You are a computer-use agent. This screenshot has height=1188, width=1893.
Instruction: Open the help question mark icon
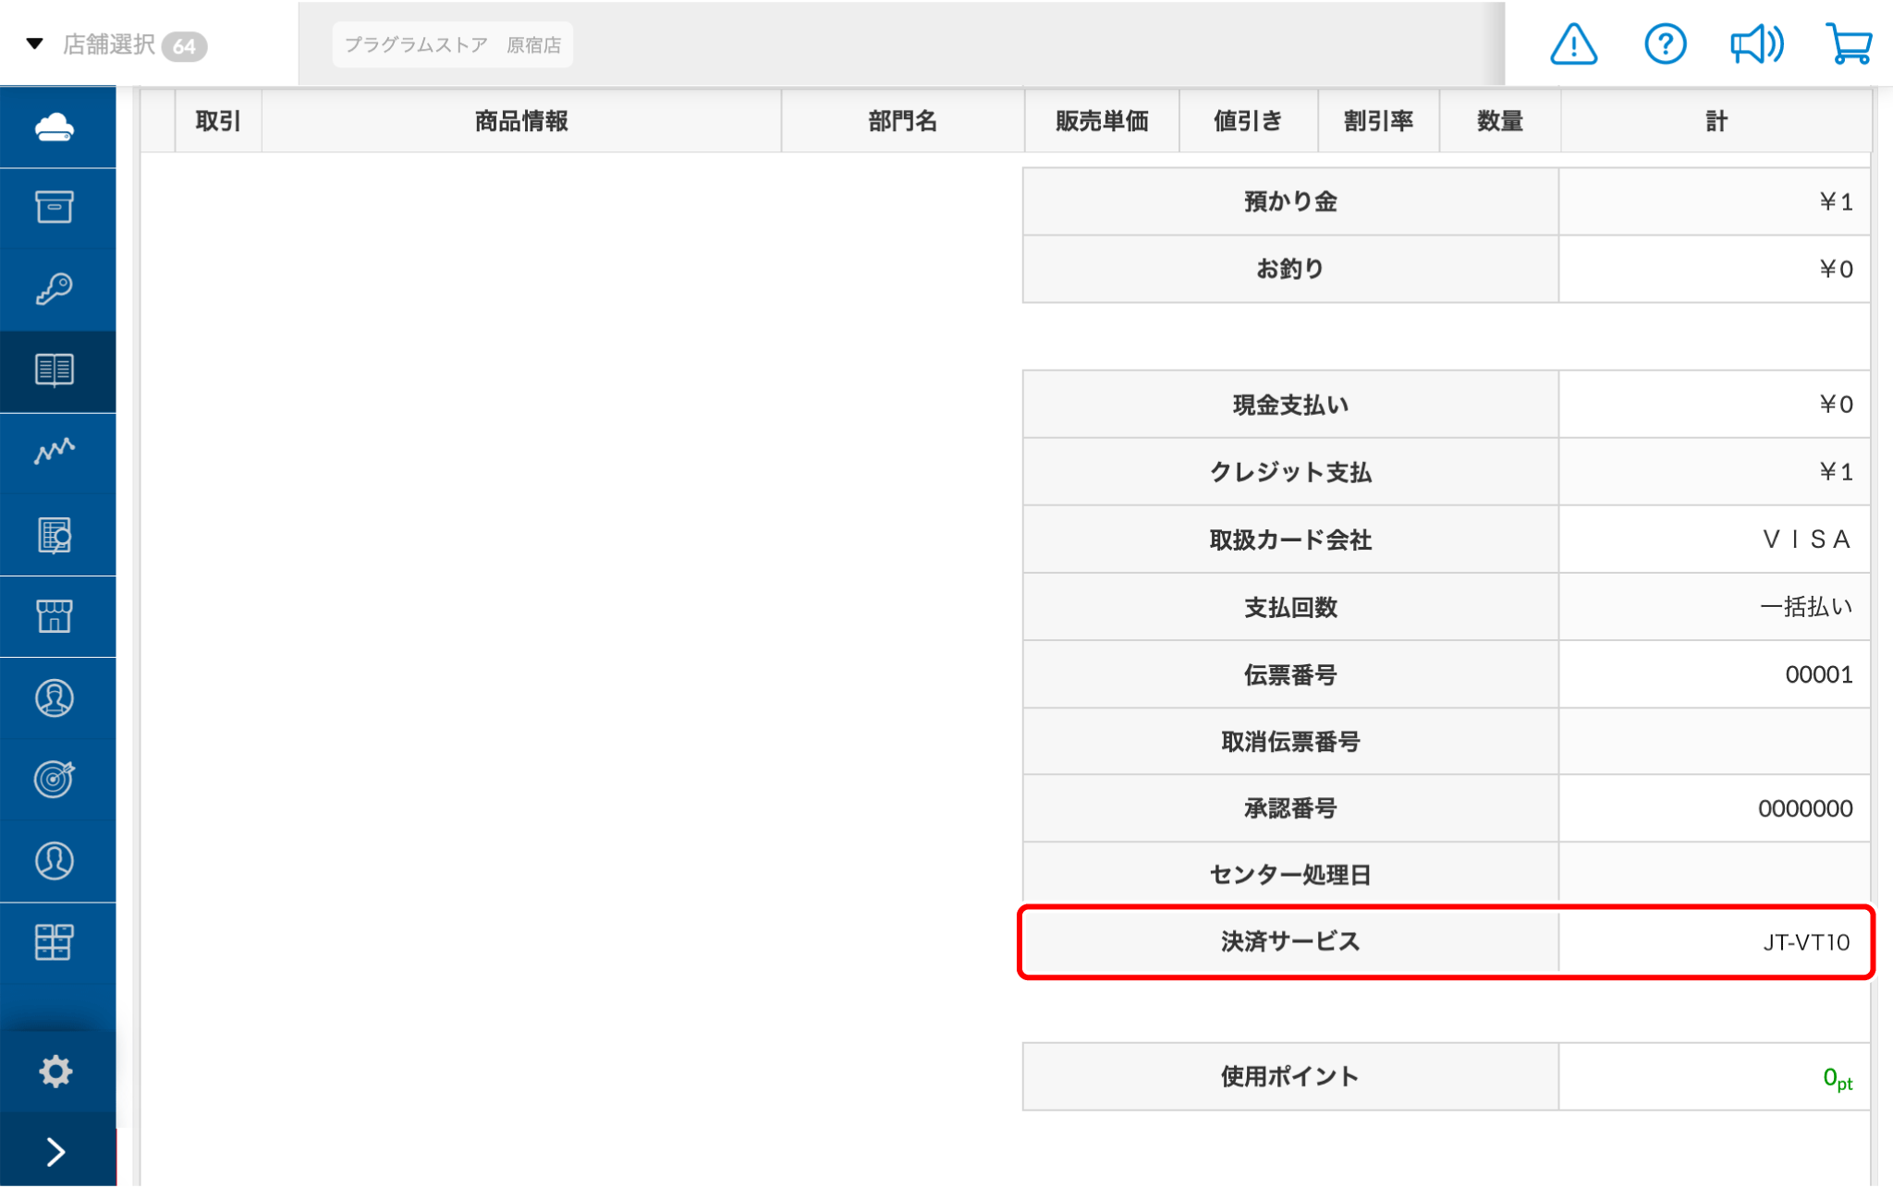click(x=1666, y=44)
